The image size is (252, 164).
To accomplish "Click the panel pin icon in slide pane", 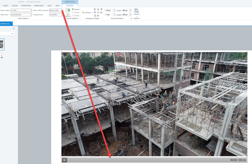I will [14, 29].
